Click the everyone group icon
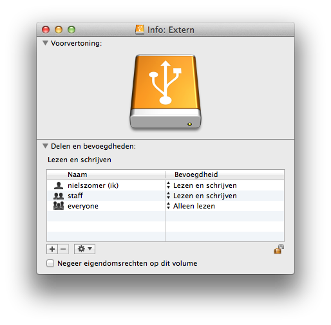The width and height of the screenshot is (331, 325). (x=59, y=206)
